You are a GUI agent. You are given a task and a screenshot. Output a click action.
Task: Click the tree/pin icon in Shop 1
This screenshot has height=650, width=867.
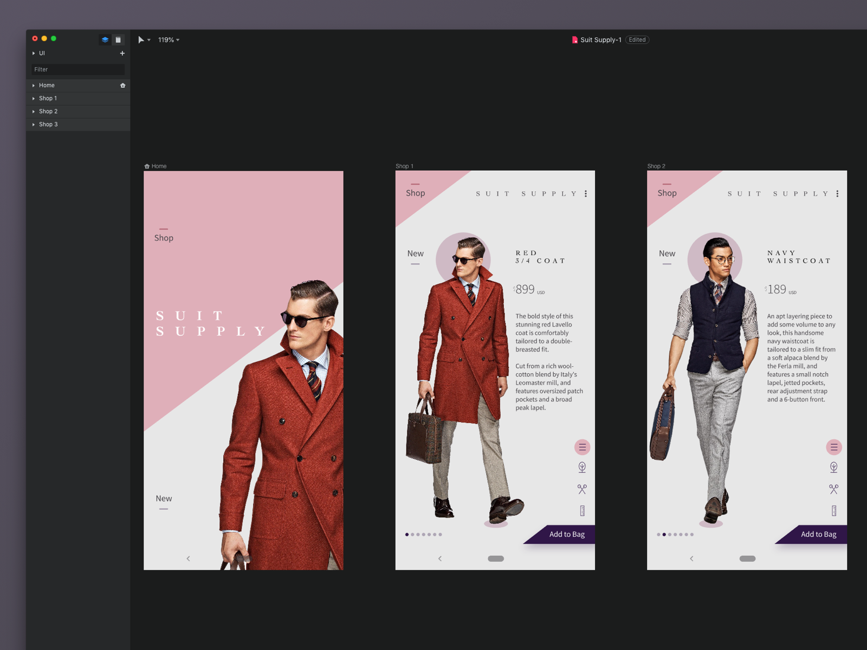pos(582,467)
